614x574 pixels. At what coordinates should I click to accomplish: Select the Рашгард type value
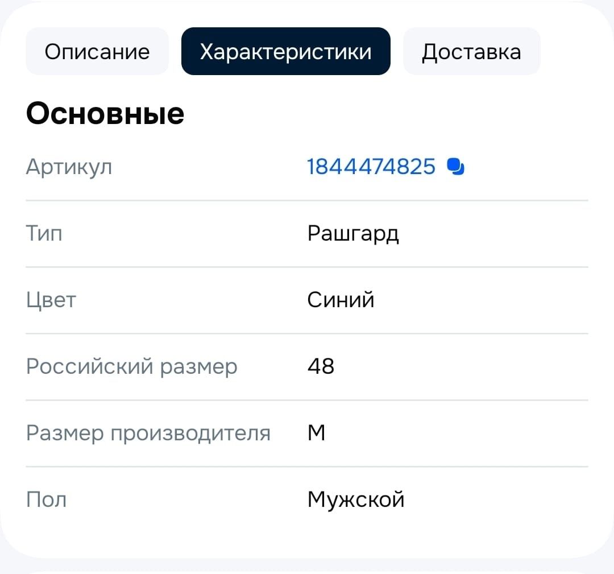[x=353, y=234]
